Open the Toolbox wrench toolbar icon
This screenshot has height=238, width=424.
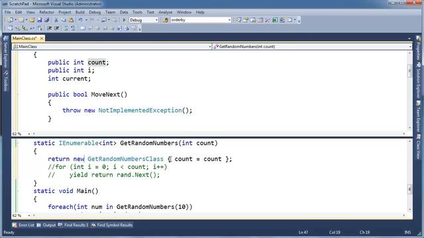point(268,20)
